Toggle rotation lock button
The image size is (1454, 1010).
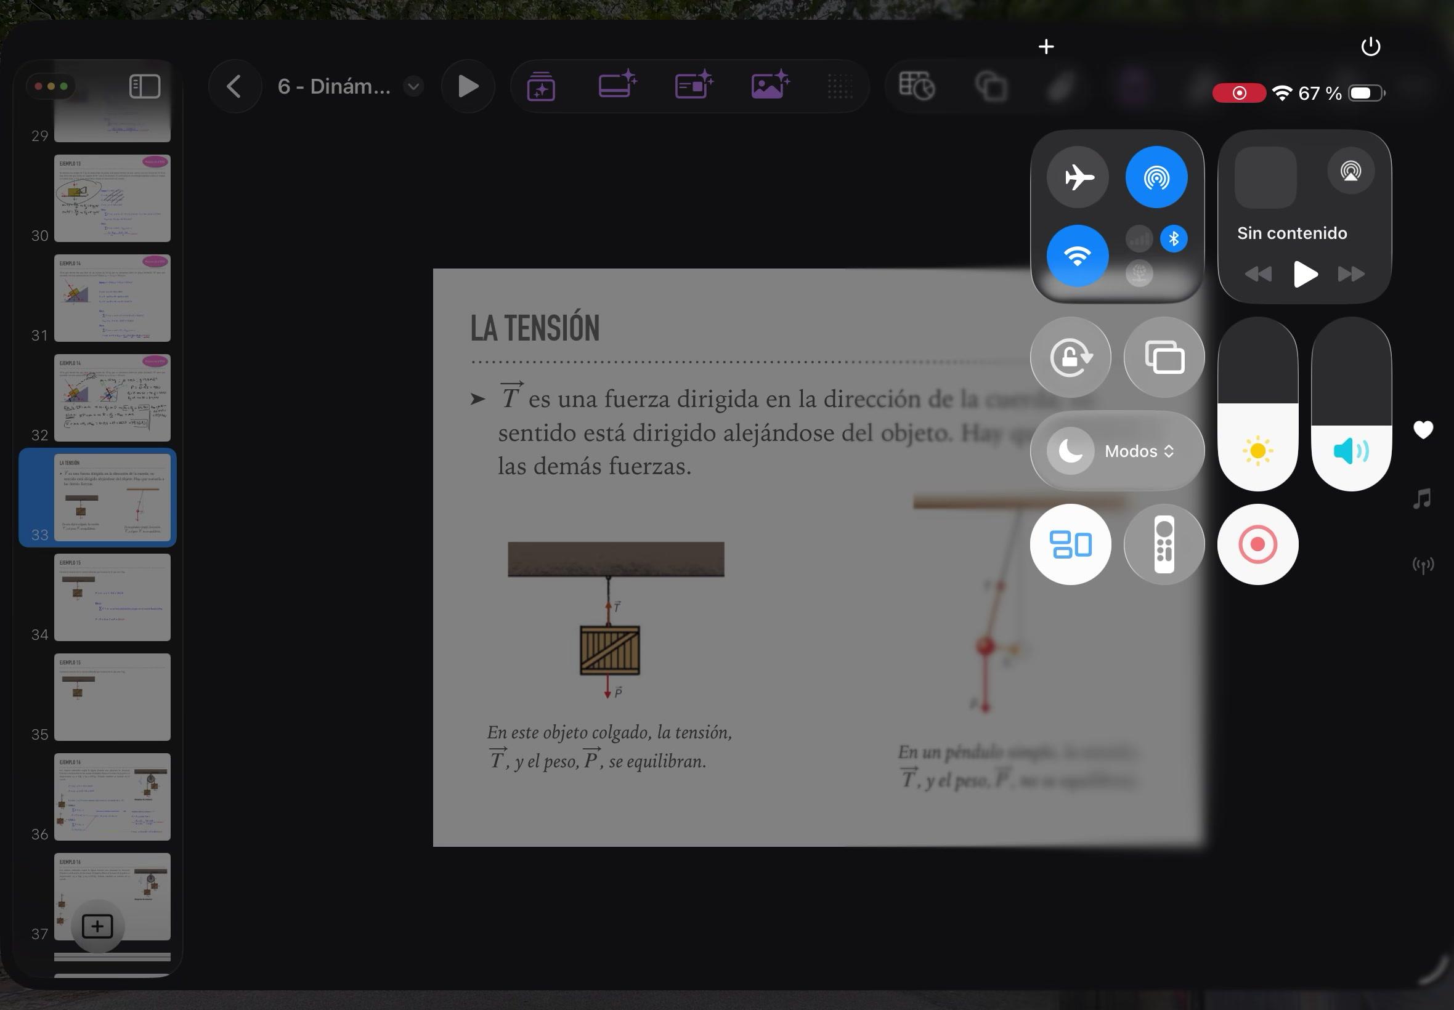point(1070,358)
